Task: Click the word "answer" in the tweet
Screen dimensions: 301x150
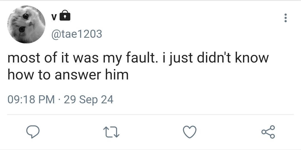Action: tap(78, 75)
